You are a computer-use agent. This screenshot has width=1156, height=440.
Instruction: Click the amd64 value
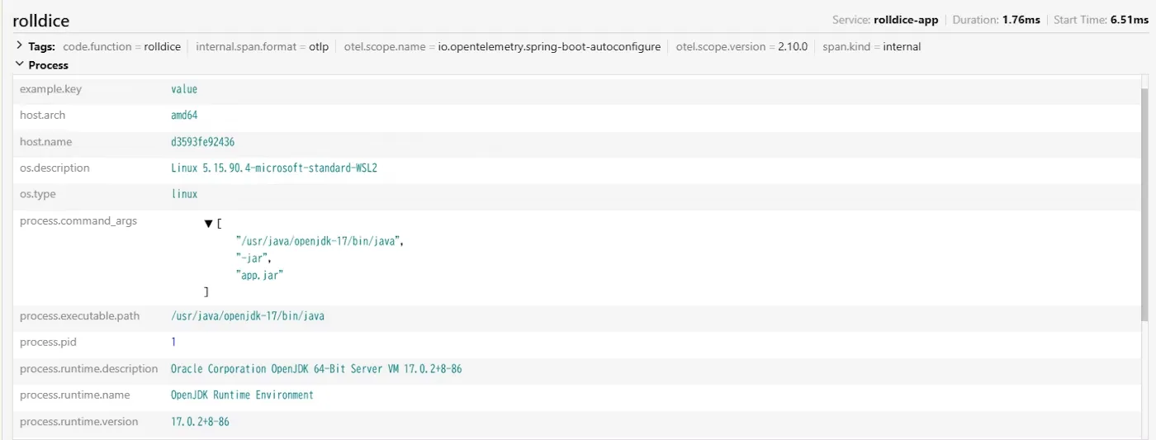pos(184,116)
